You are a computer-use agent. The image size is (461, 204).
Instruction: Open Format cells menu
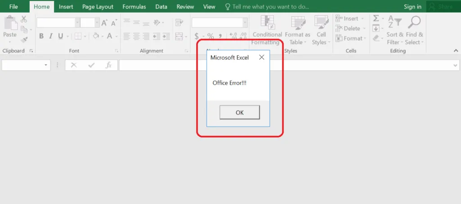coord(351,39)
